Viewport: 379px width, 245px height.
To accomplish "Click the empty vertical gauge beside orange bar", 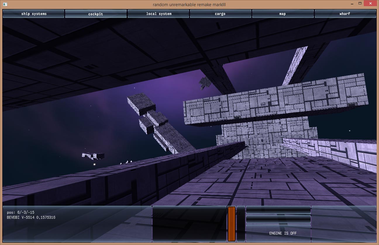I will tap(241, 224).
